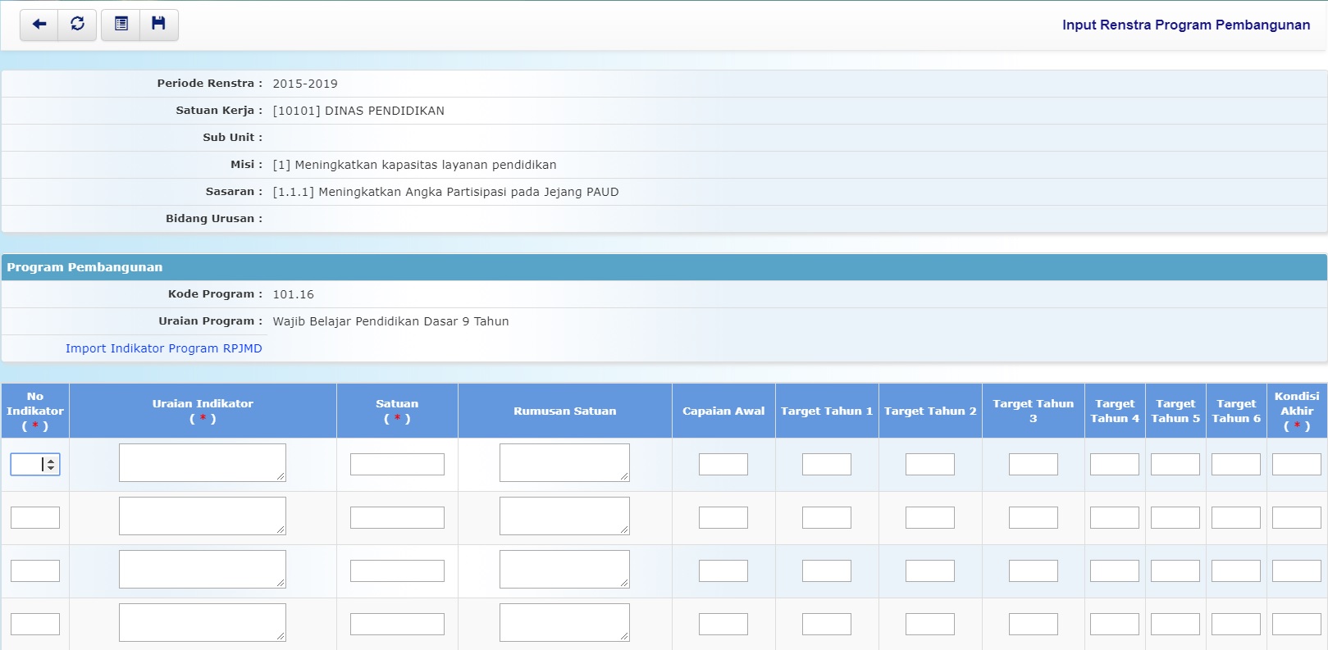Click Kondisi Akhir field in fourth row
The width and height of the screenshot is (1328, 650).
[x=1297, y=624]
